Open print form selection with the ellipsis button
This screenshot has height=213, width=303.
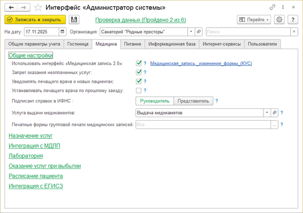(x=274, y=125)
